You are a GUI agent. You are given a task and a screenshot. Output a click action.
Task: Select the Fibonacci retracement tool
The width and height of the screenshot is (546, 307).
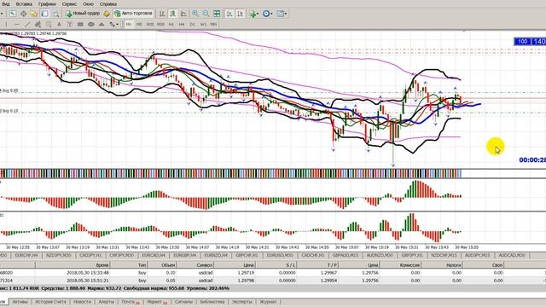point(49,25)
